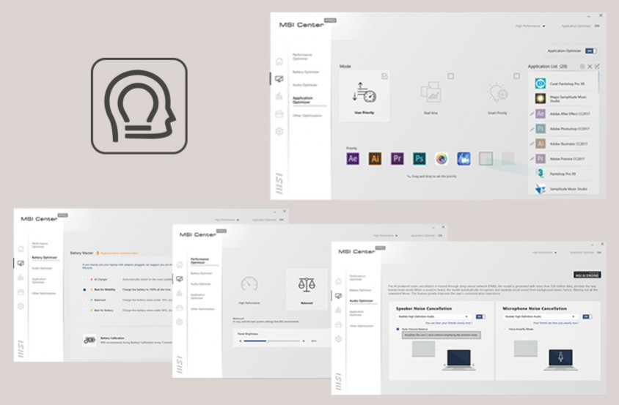This screenshot has width=619, height=405.
Task: Click the Magix Samplitude Music Studio list icon
Action: pos(540,99)
